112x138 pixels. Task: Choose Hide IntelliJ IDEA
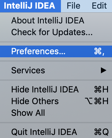coord(56,90)
